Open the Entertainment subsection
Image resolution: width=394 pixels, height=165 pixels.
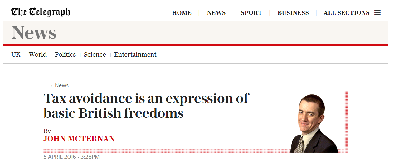[x=135, y=55]
